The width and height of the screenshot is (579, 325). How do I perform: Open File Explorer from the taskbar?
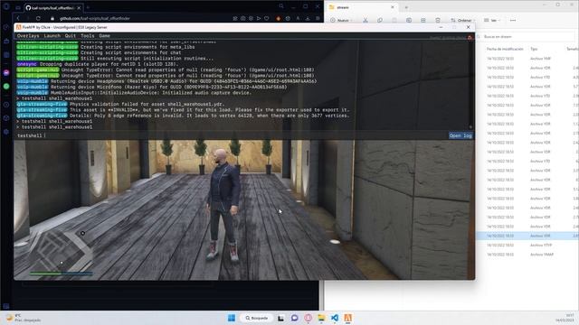click(x=321, y=318)
